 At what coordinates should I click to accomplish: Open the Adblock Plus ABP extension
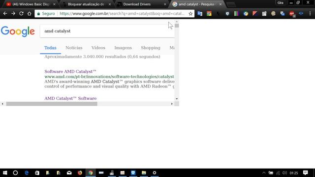coord(292,14)
